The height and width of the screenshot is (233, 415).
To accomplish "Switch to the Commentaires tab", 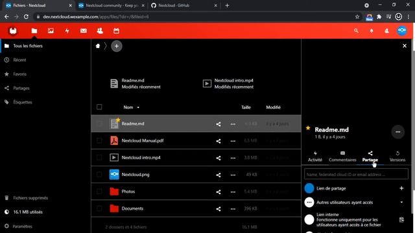I will pyautogui.click(x=342, y=157).
